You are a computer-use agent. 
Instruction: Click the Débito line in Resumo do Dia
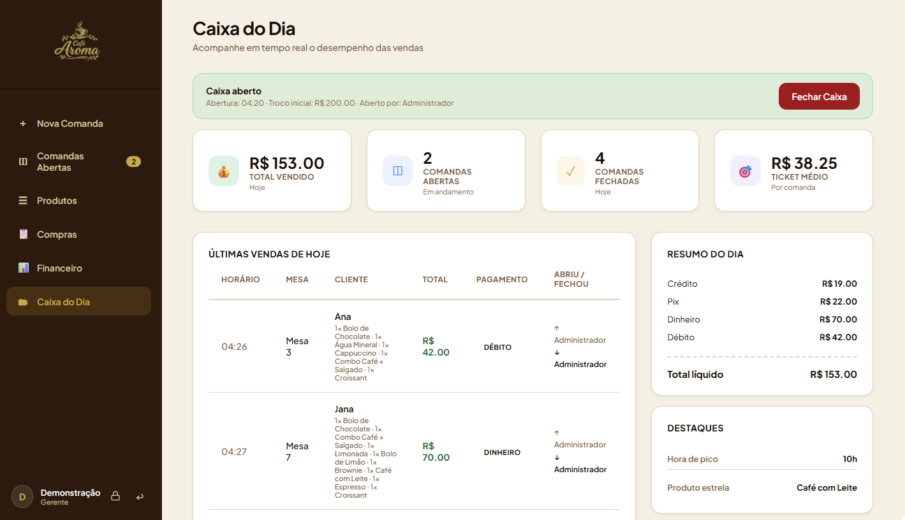762,338
